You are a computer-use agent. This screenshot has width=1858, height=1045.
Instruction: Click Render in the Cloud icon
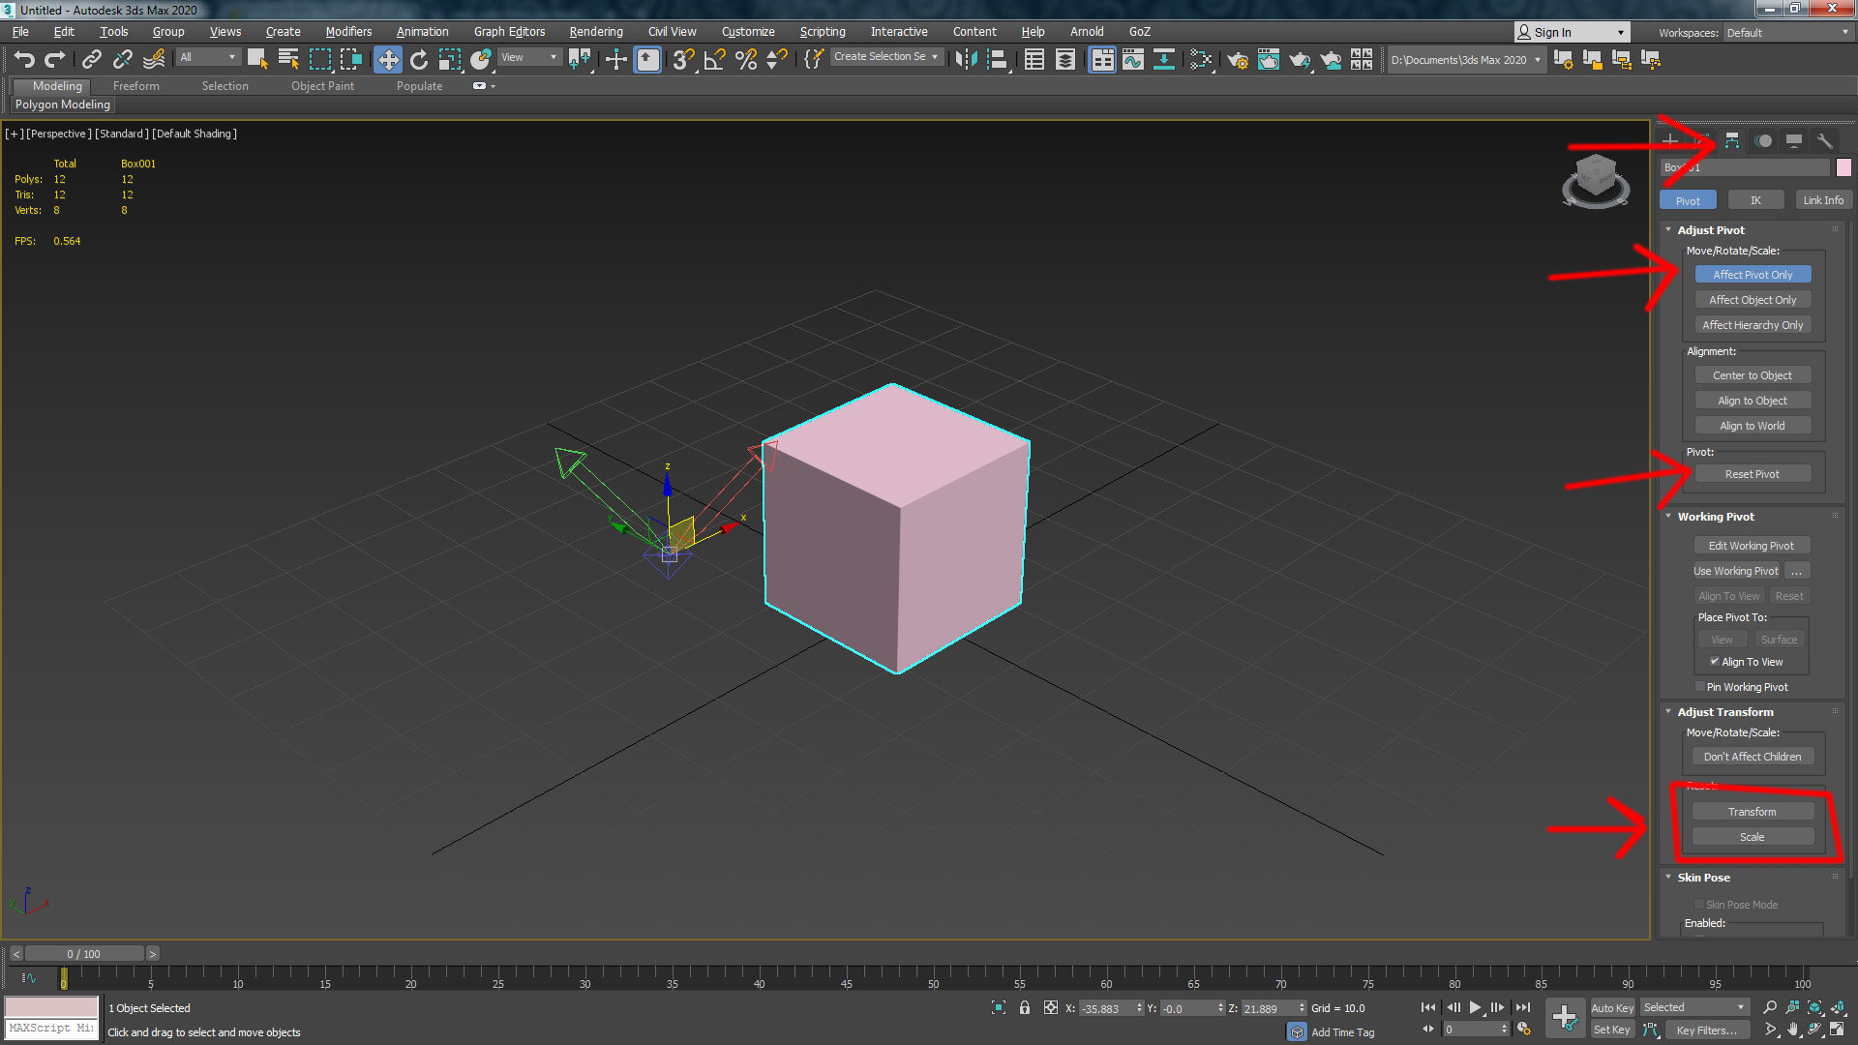point(1332,59)
